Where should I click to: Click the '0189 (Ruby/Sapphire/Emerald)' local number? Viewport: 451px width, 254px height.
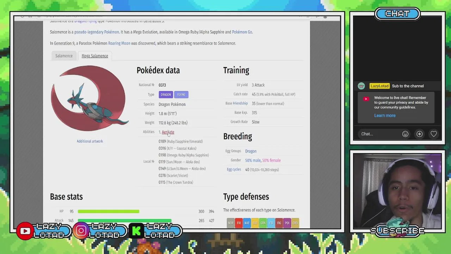tap(180, 141)
